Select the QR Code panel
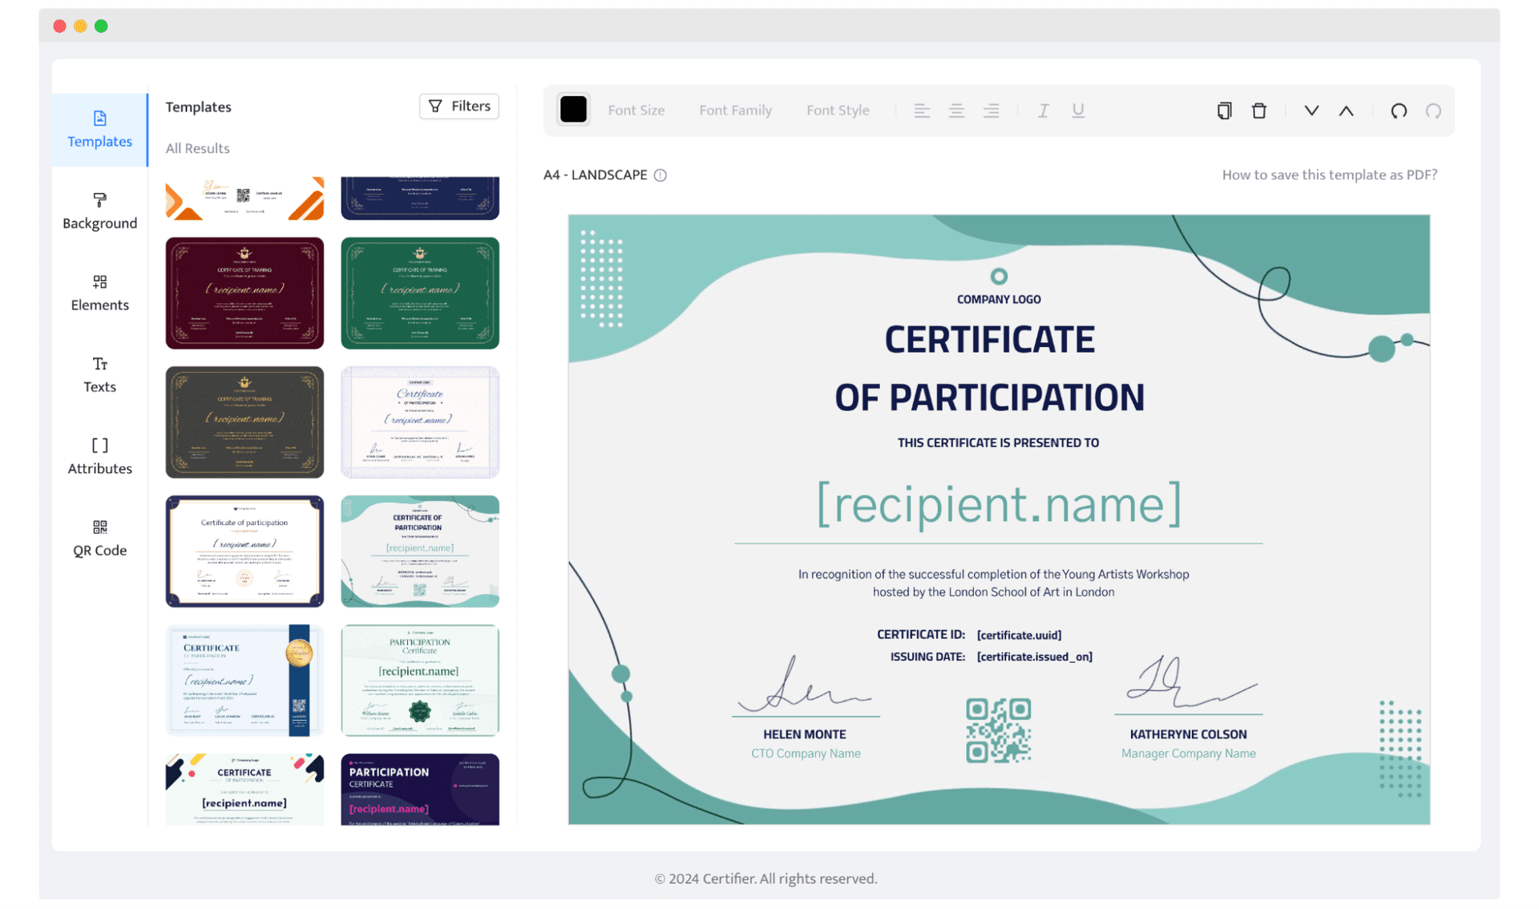The width and height of the screenshot is (1539, 909). click(x=99, y=537)
